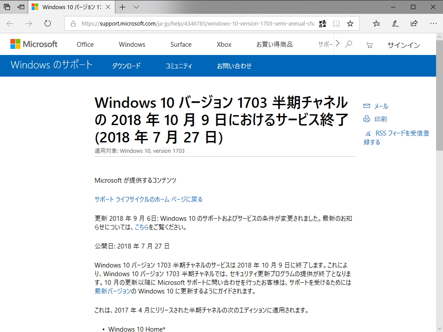This screenshot has width=443, height=332.
Task: Click the こちら link
Action: [x=142, y=227]
